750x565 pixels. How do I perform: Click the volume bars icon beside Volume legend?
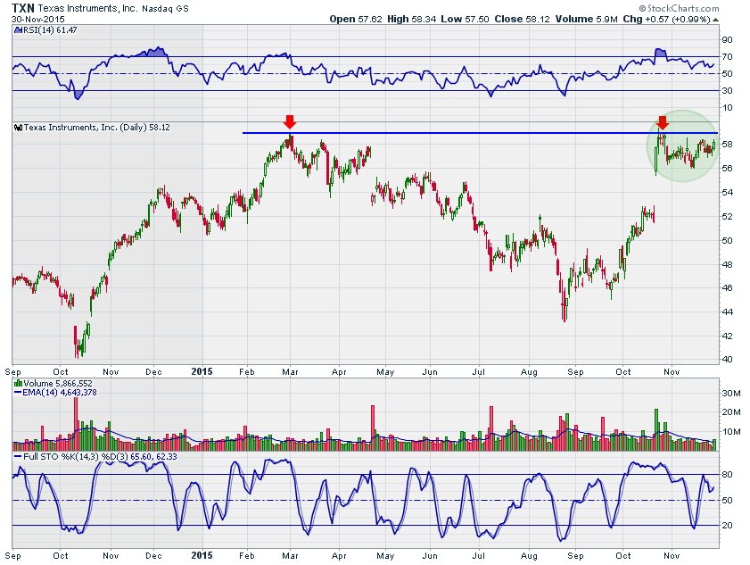[18, 383]
